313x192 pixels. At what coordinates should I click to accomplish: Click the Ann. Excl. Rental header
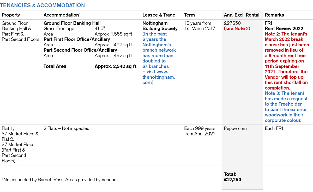242,15
